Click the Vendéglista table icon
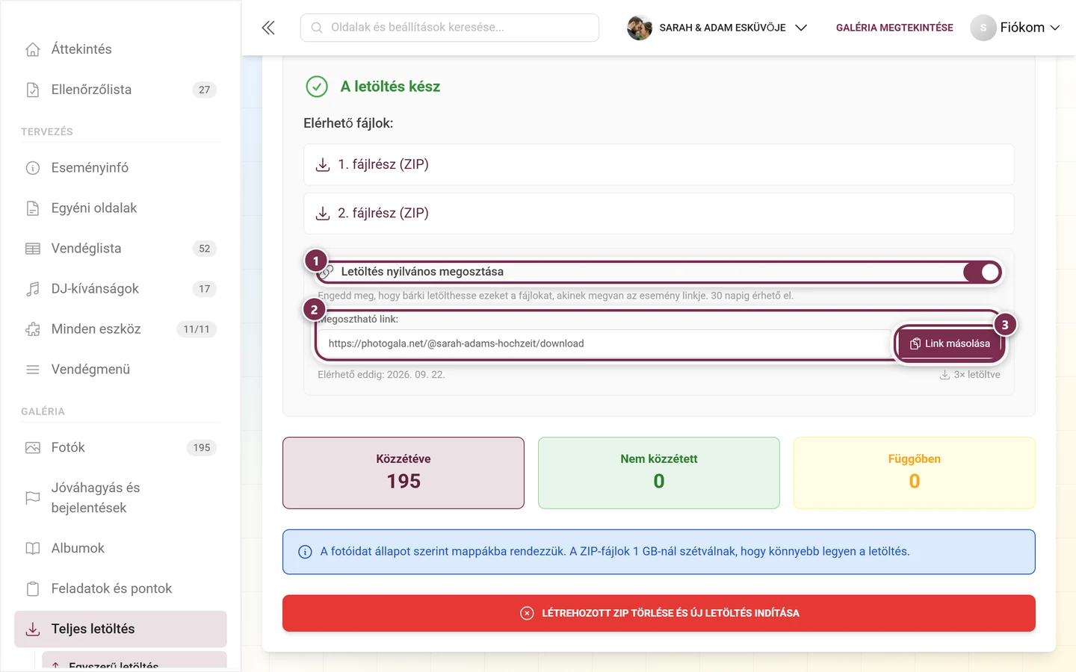The height and width of the screenshot is (672, 1076). (33, 249)
